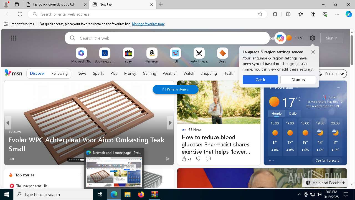Open the Amazon quick link
Viewport: 355px width, 200px height.
coord(152,56)
